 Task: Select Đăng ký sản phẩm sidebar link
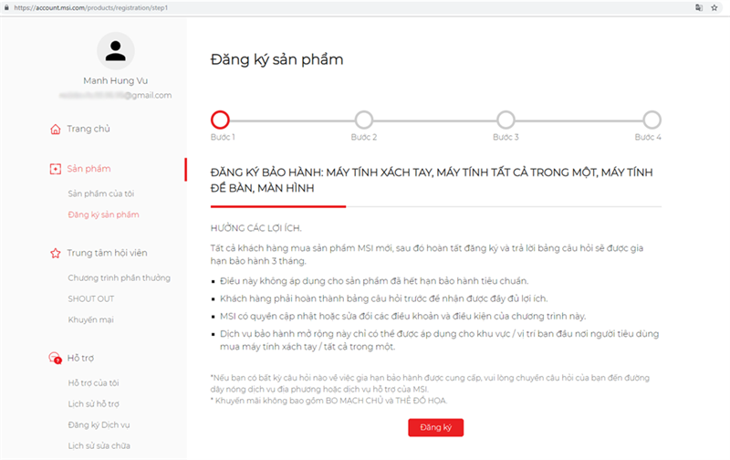click(103, 214)
